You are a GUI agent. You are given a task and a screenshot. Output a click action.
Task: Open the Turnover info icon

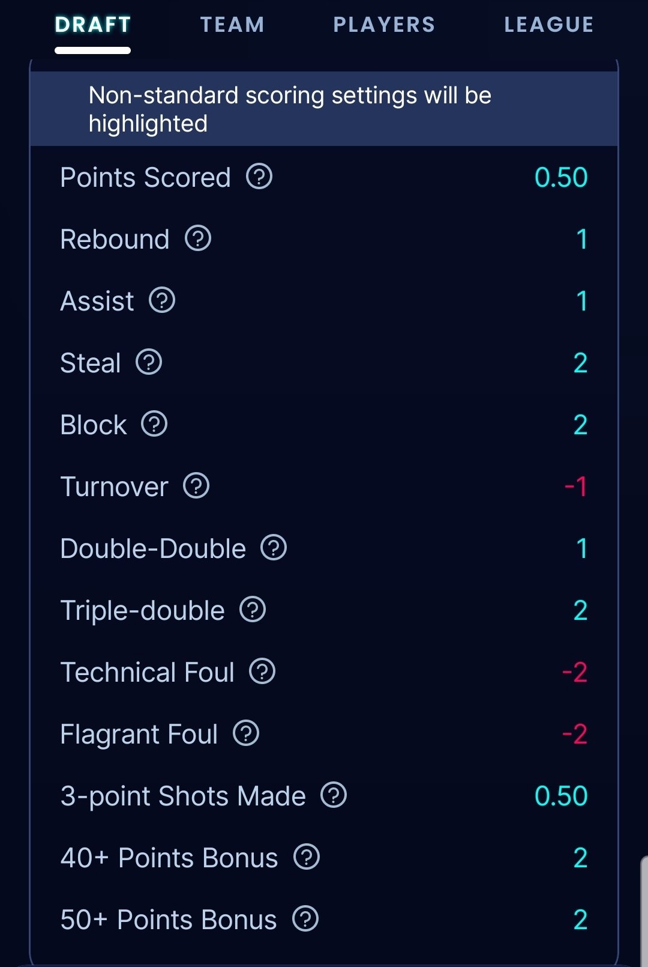click(x=196, y=486)
